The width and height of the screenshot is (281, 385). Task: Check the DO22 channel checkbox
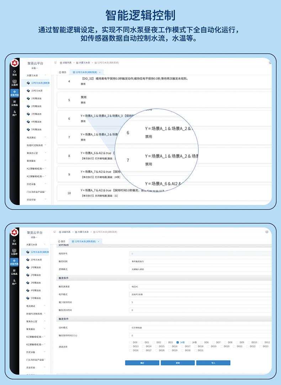(248, 346)
